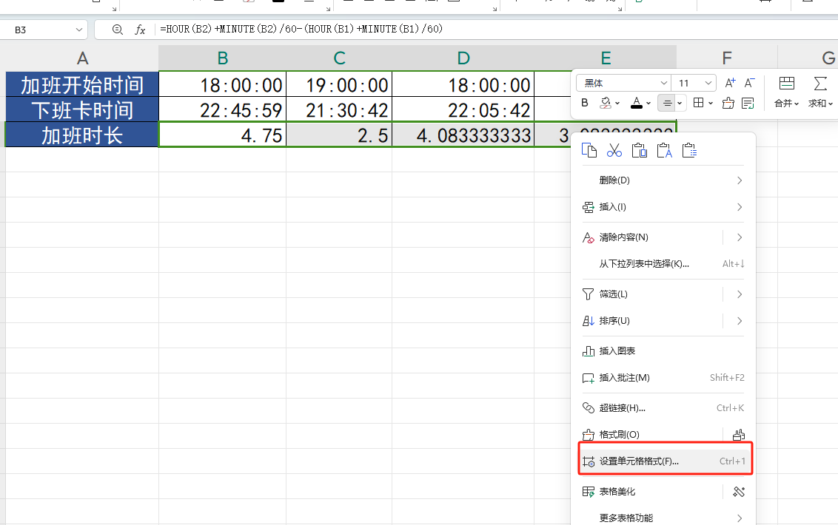The width and height of the screenshot is (838, 525).
Task: Click the cell 加班开始时间
Action: (x=82, y=84)
